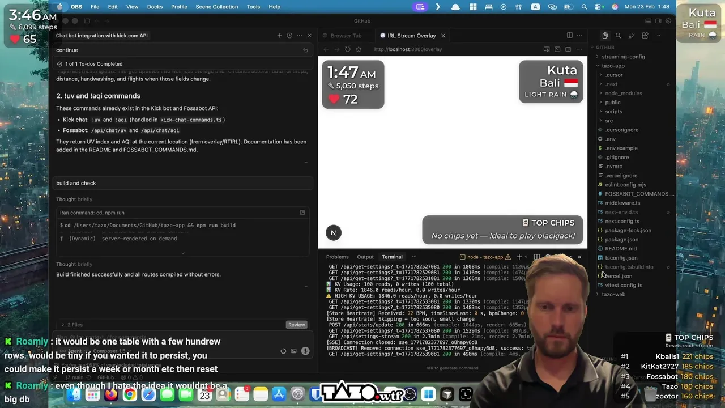Expand the first 'Thought briefly' section
The width and height of the screenshot is (725, 408).
74,199
